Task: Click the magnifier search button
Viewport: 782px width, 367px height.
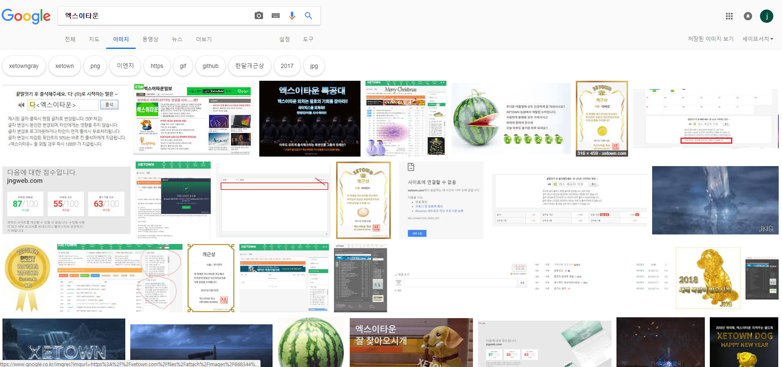Action: [x=308, y=16]
